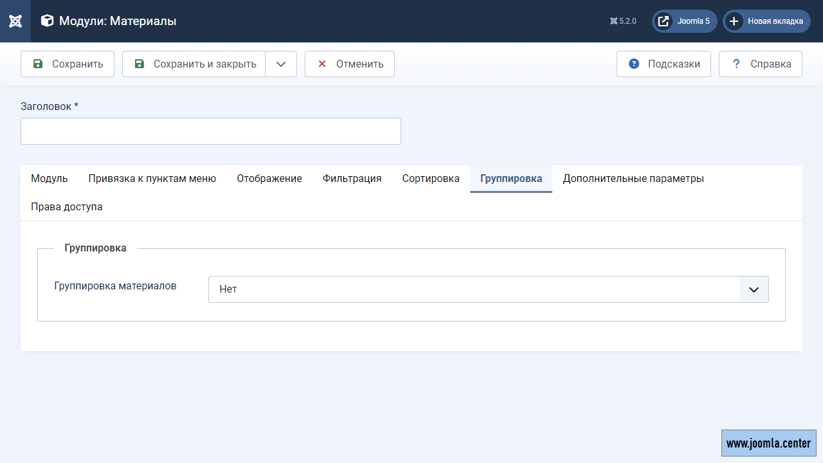Viewport: 823px width, 463px height.
Task: Open the Сортировка tab
Action: 431,179
